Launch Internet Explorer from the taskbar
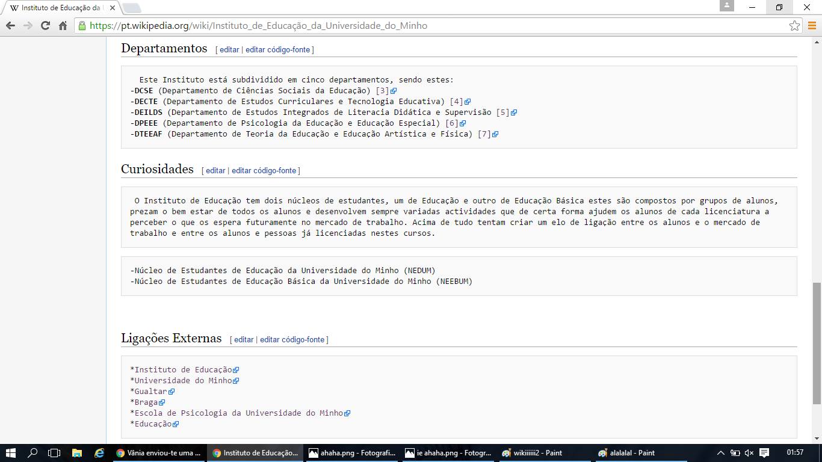822x462 pixels. click(99, 453)
